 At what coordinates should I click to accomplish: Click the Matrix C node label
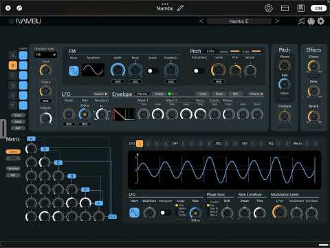(x=58, y=163)
